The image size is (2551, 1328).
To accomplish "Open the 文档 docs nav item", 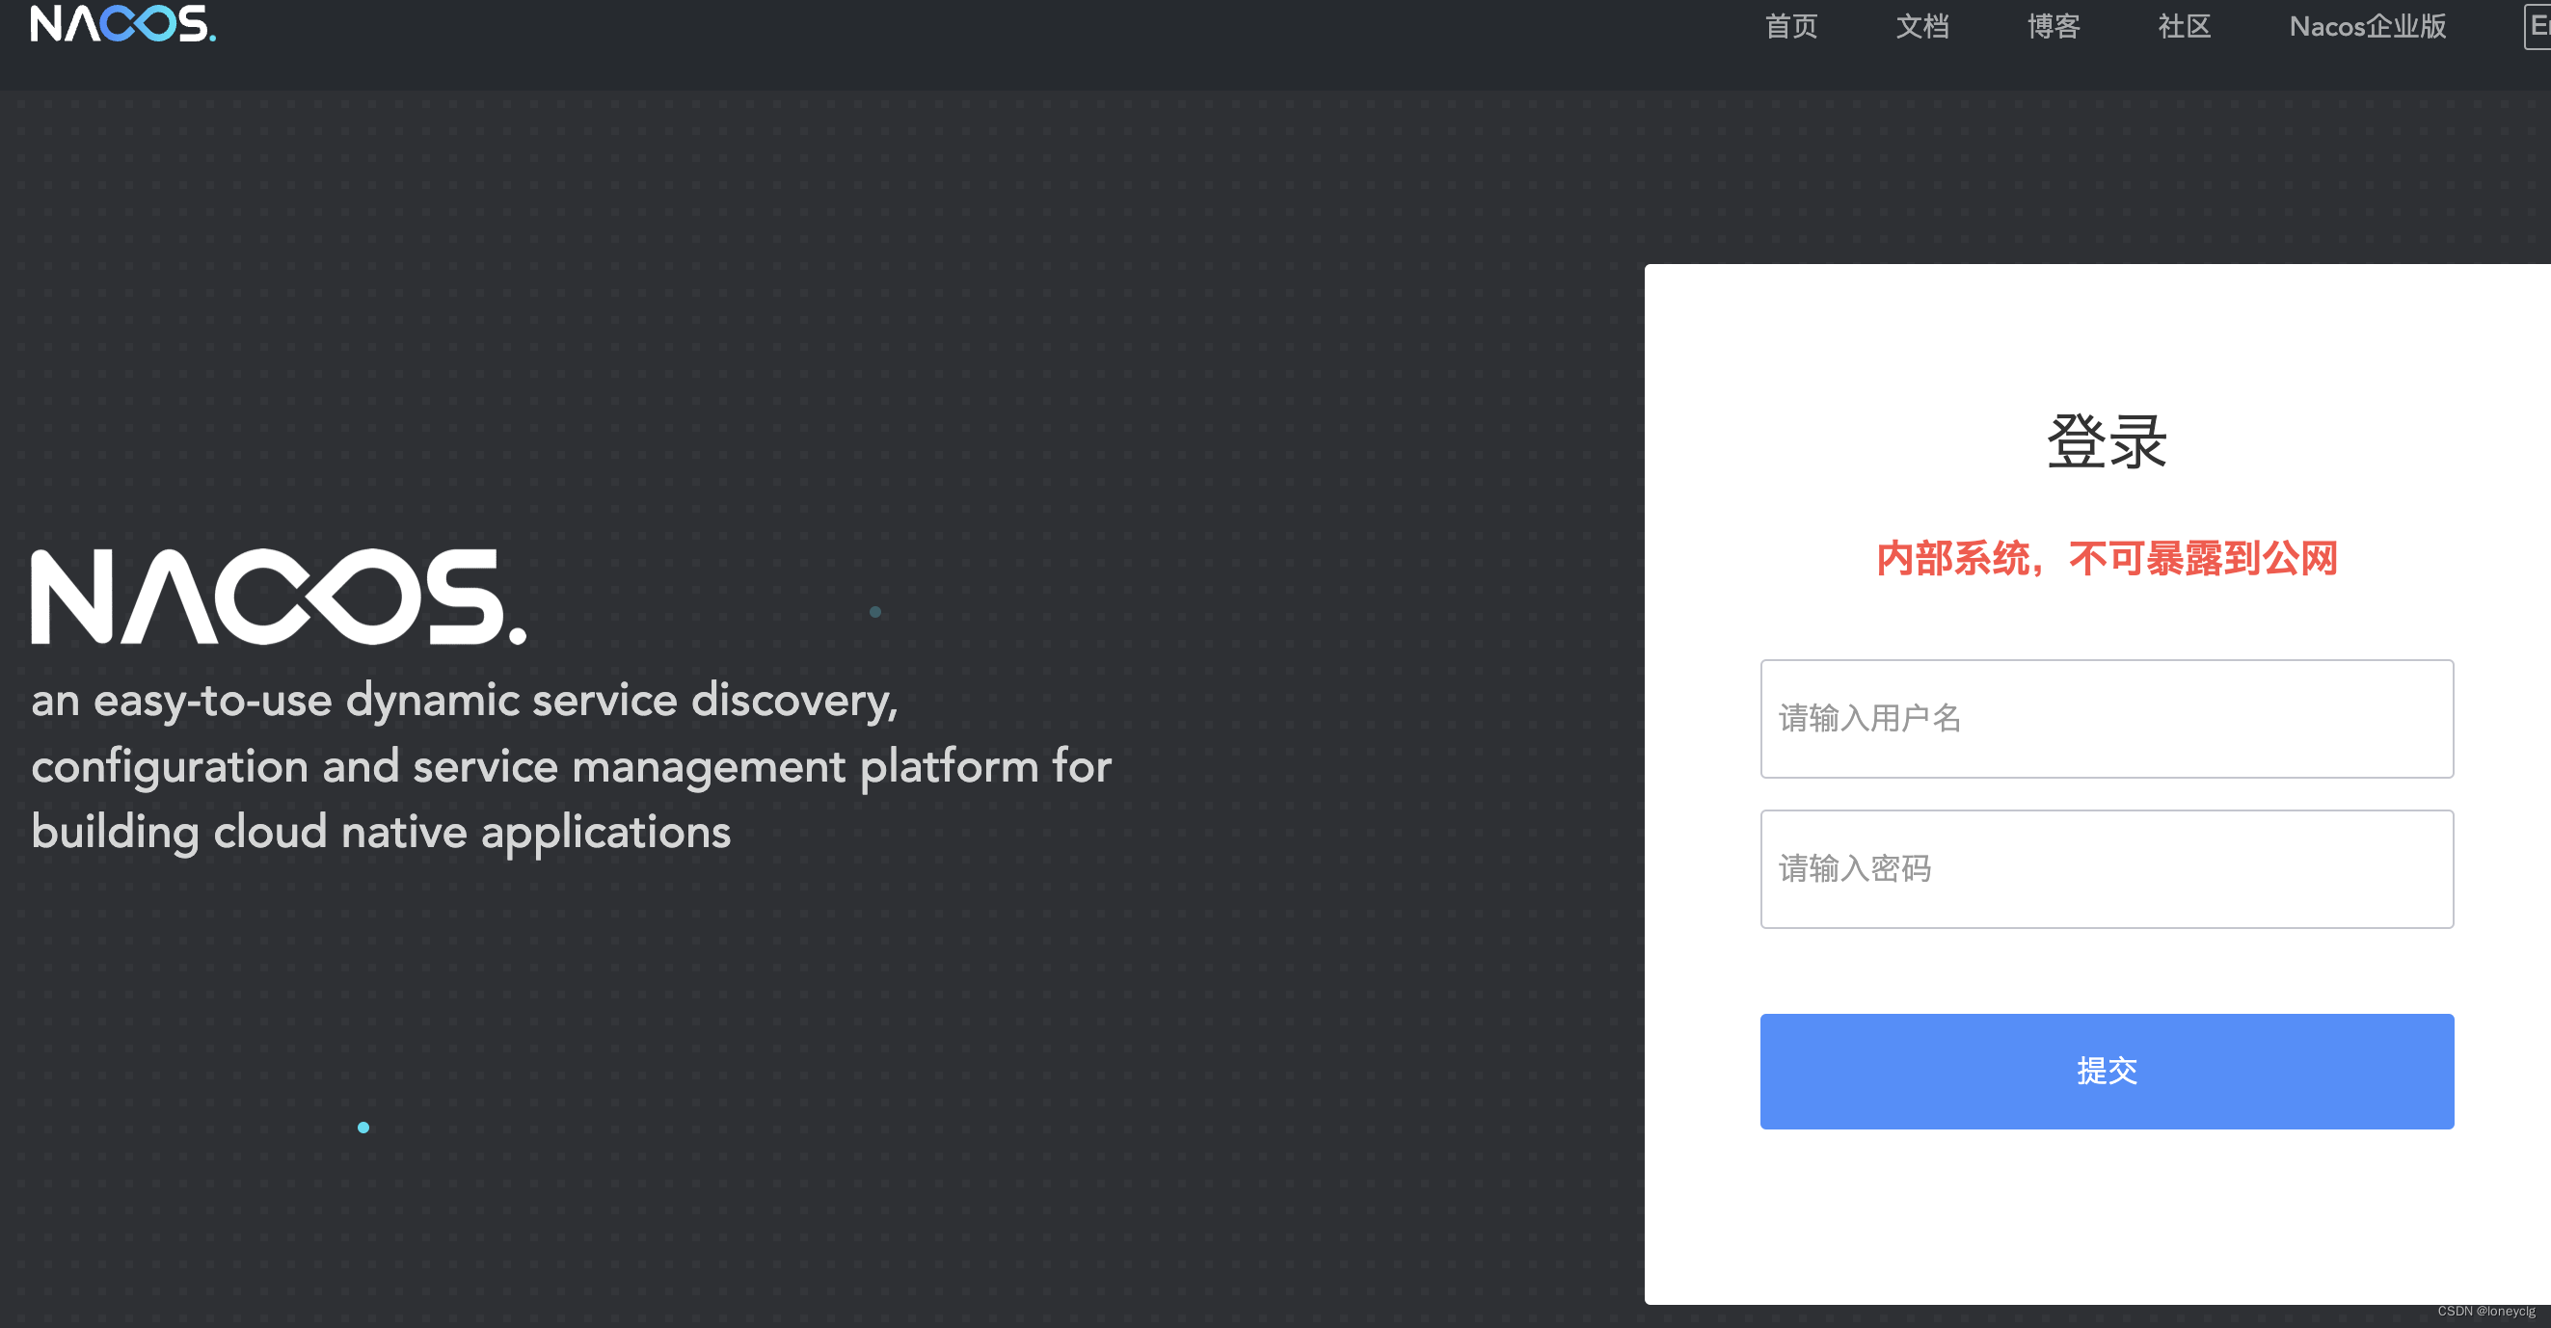I will click(x=1922, y=26).
